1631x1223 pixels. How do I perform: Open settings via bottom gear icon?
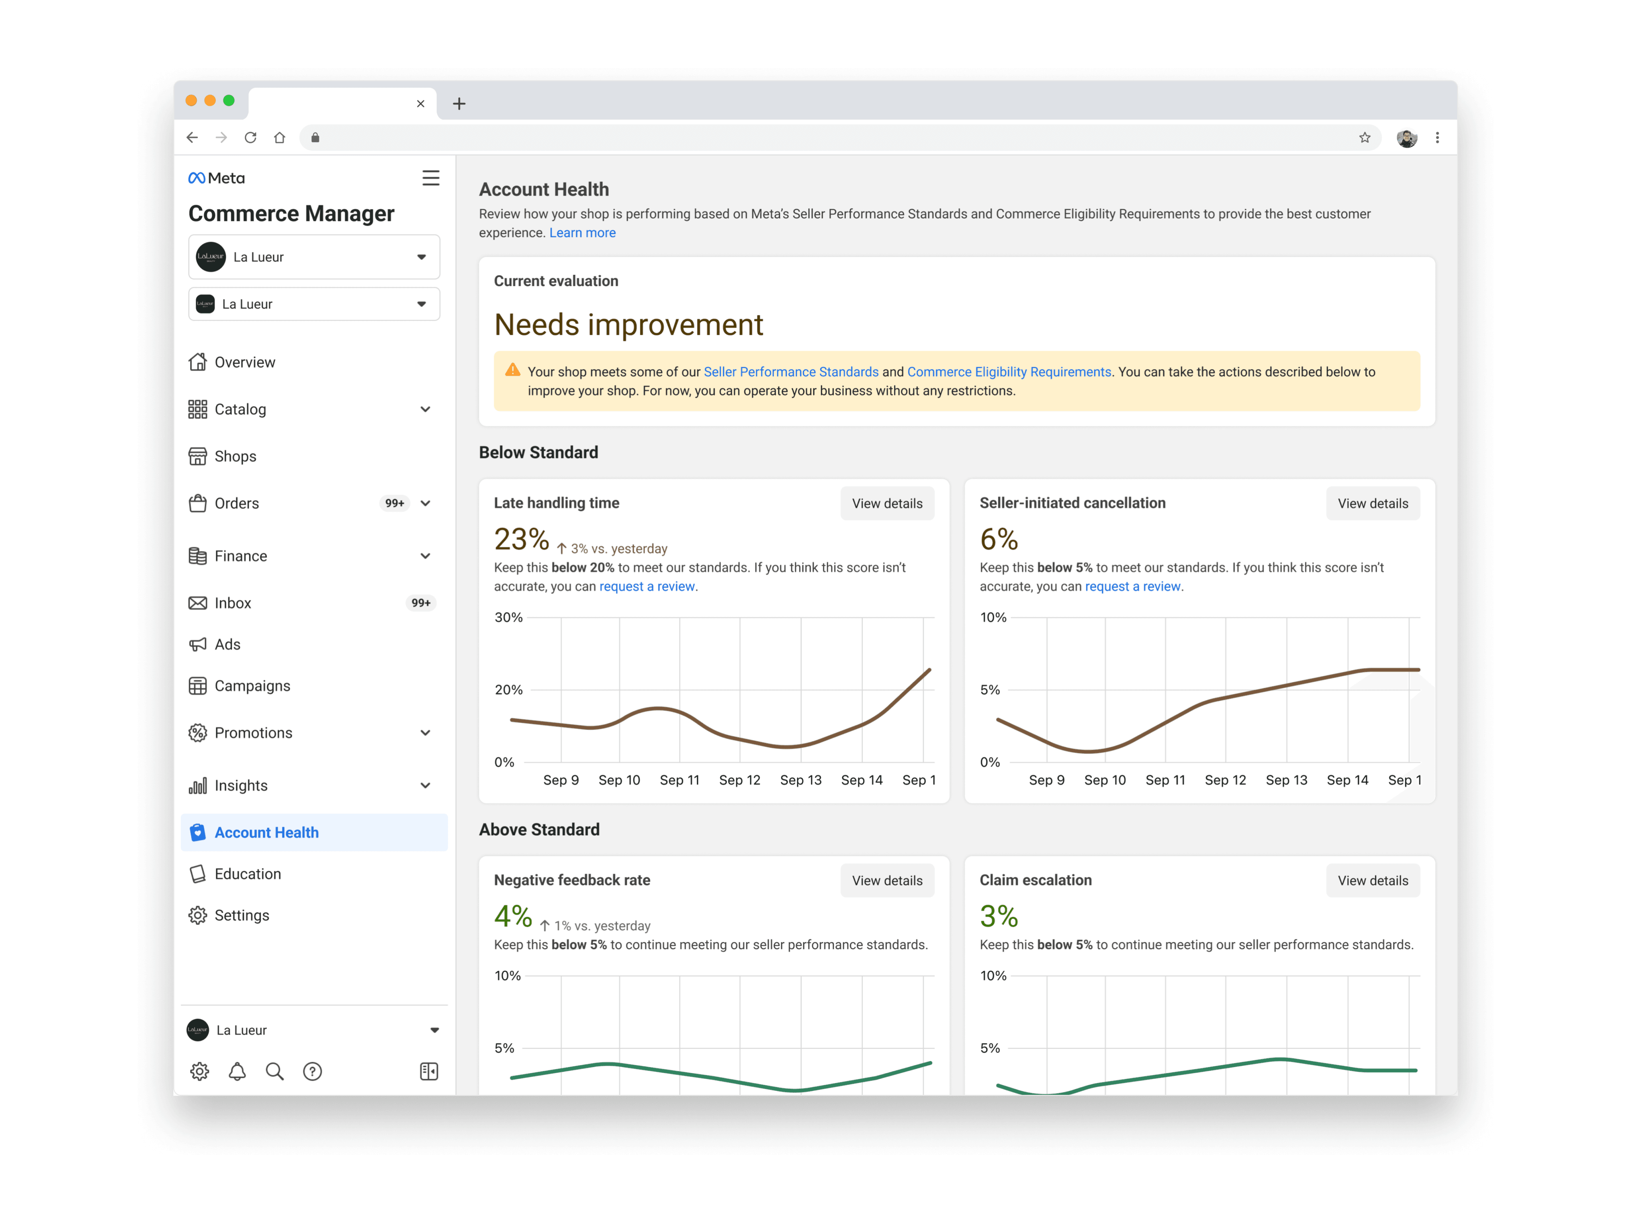point(200,1071)
